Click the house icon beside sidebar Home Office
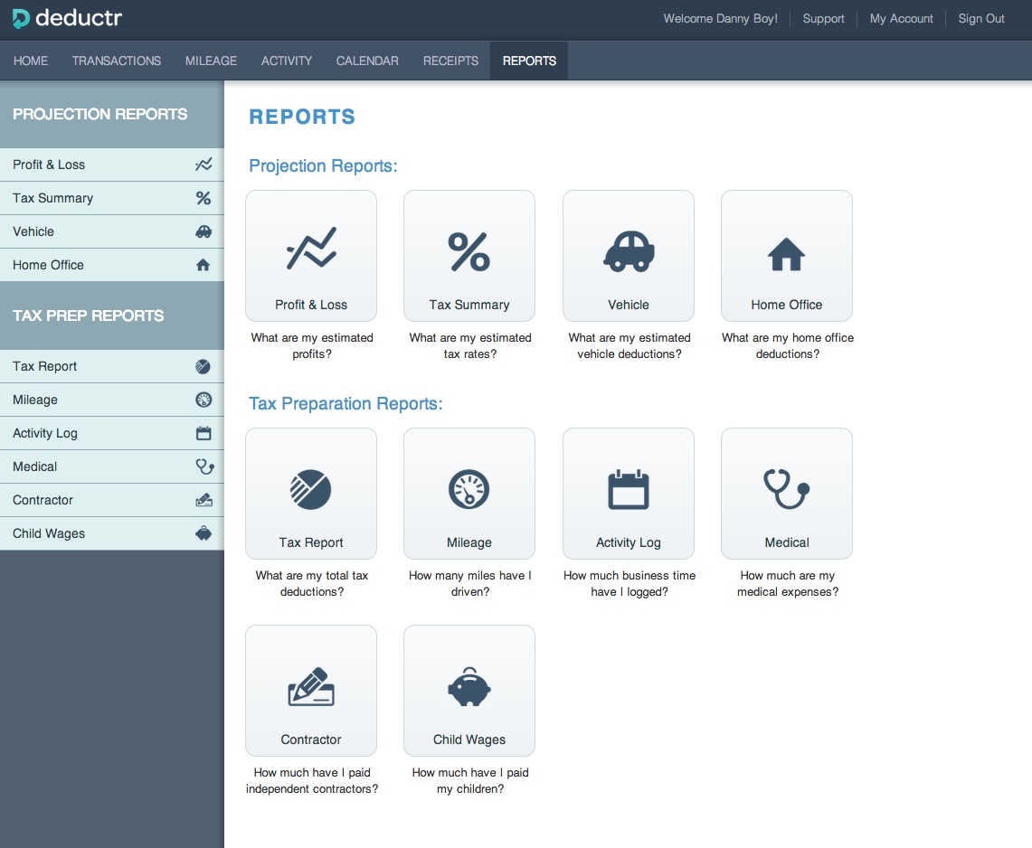The height and width of the screenshot is (848, 1032). [x=203, y=265]
